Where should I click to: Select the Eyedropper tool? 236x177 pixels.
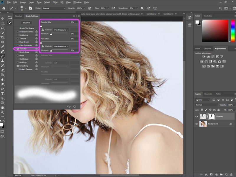tap(2, 47)
